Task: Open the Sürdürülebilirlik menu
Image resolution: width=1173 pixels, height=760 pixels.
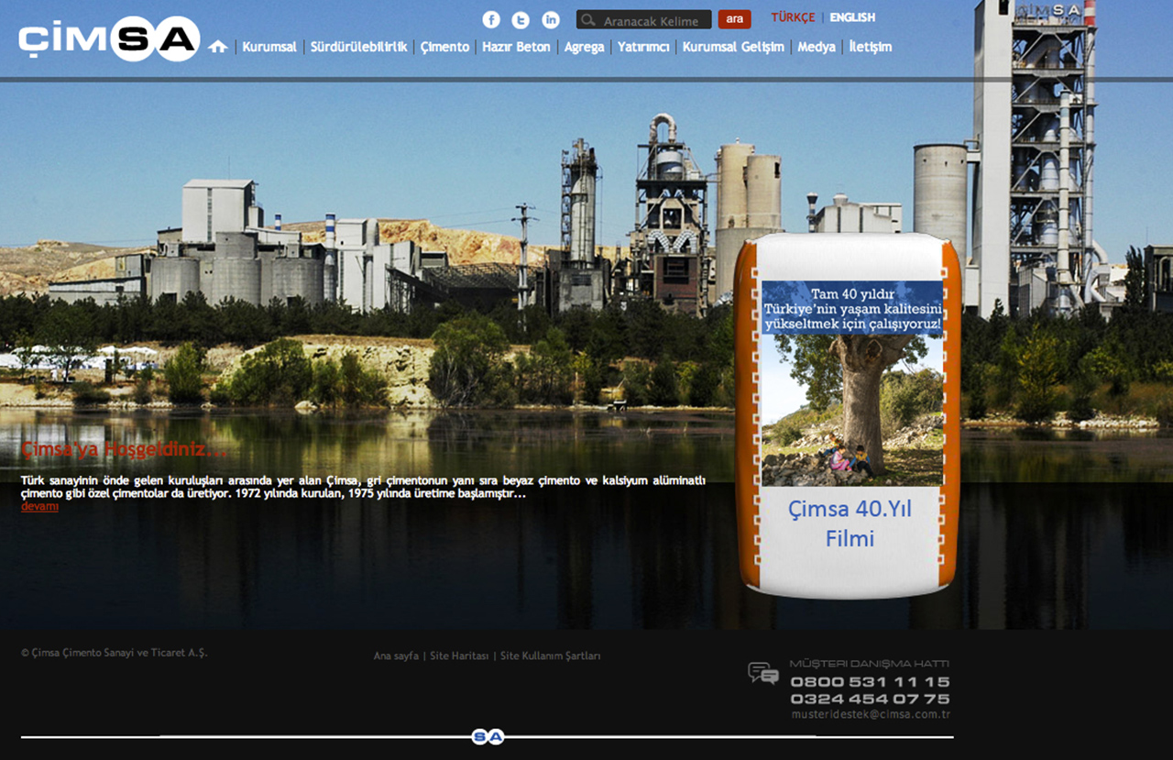Action: (358, 47)
